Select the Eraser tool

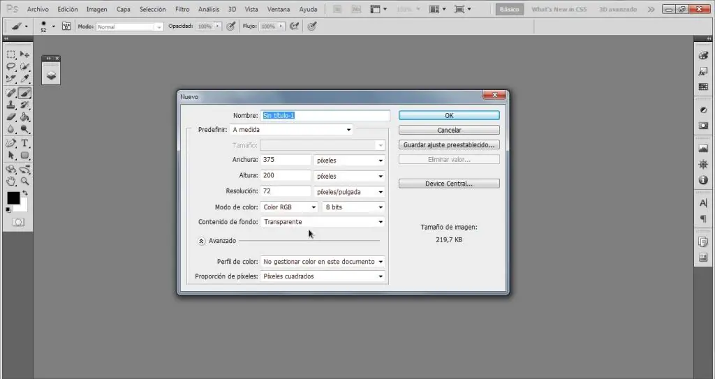11,117
